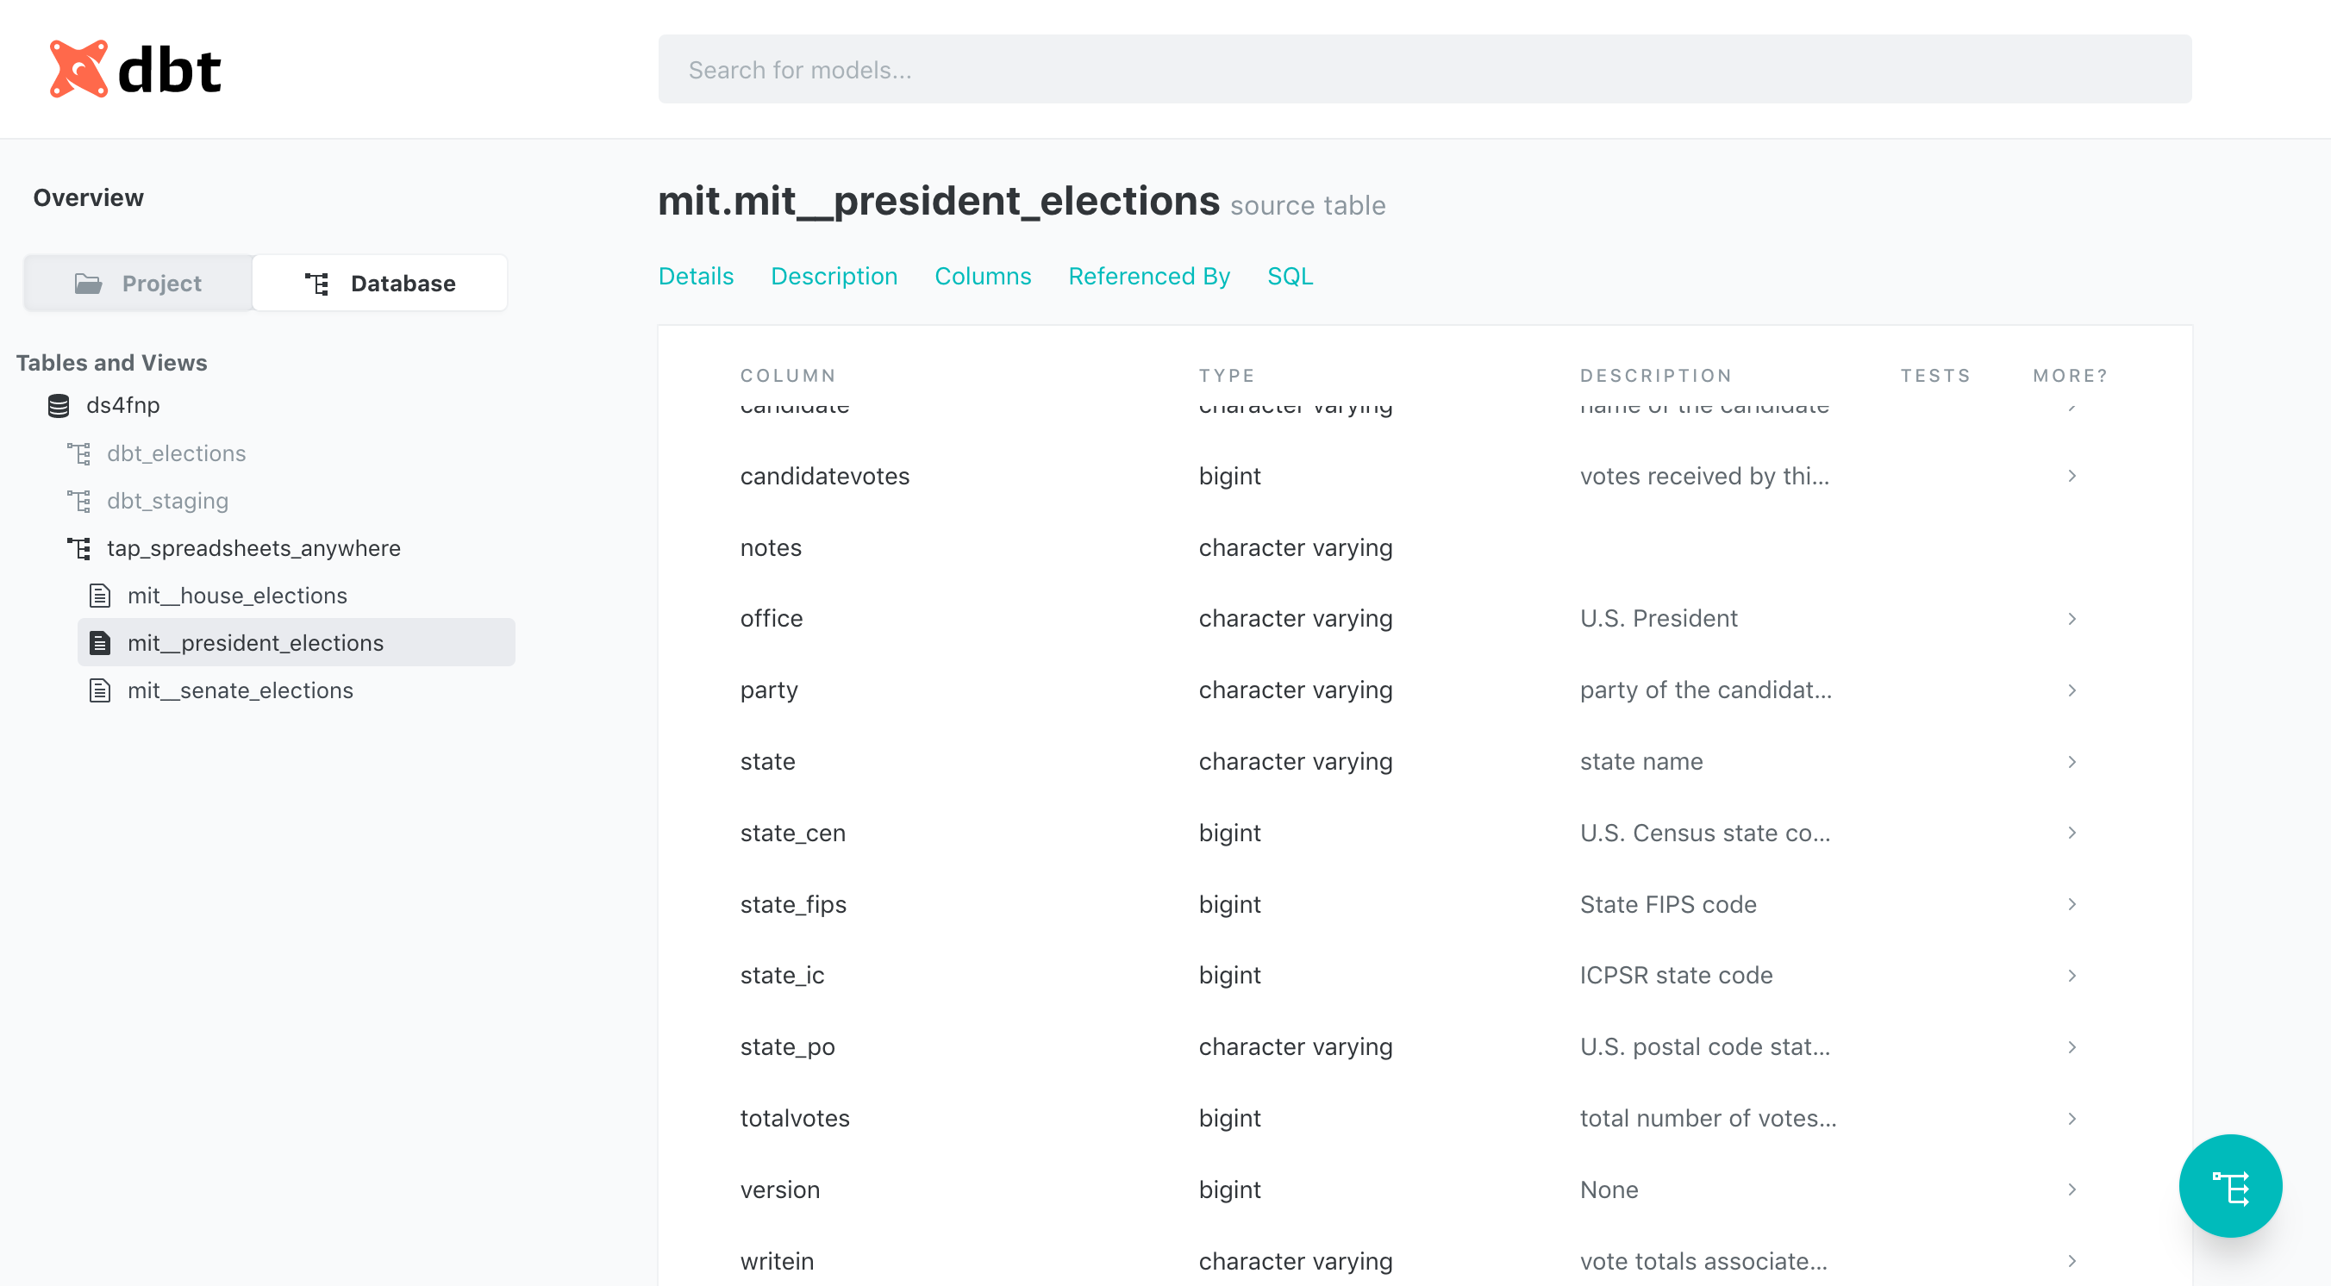The height and width of the screenshot is (1286, 2331).
Task: Click the dbt logo icon top left
Action: click(x=76, y=63)
